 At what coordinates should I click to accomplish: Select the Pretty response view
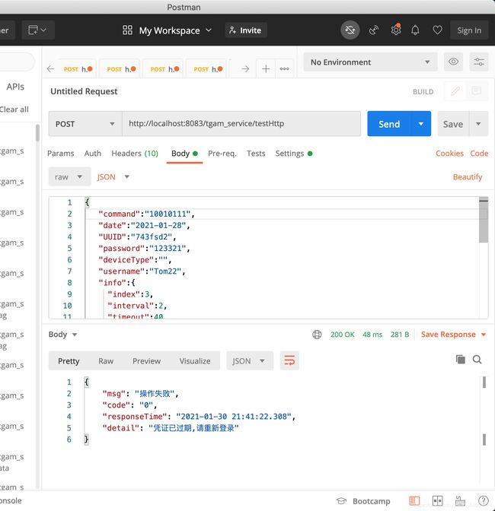coord(69,360)
